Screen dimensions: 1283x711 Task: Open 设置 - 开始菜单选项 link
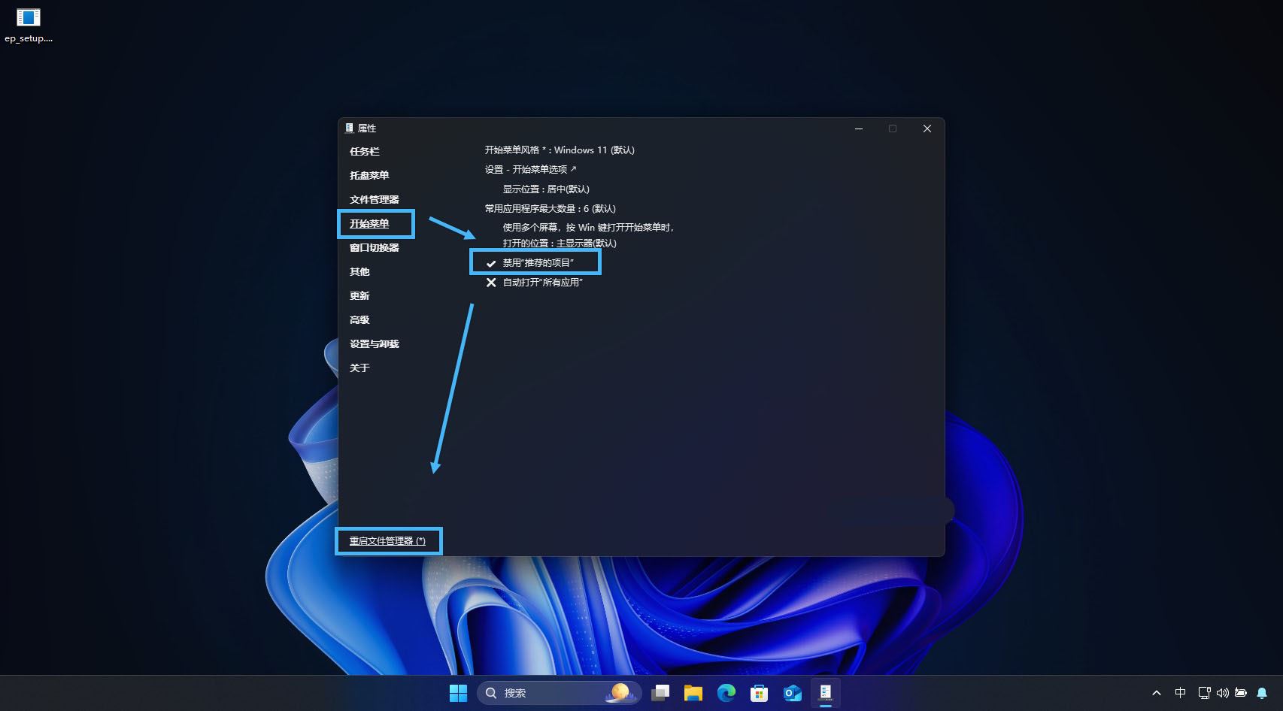530,170
